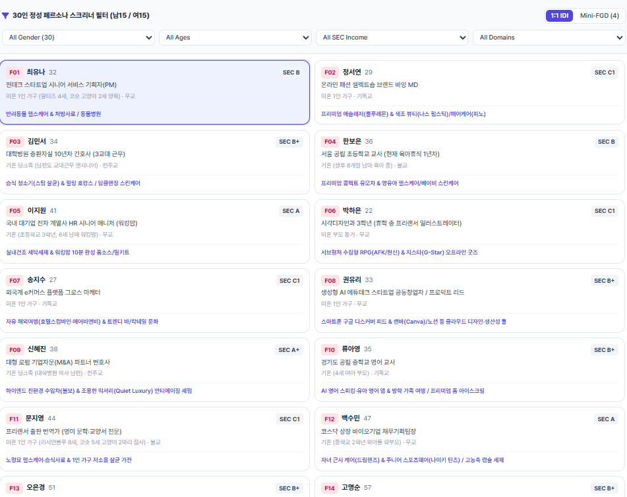This screenshot has height=497, width=627.
Task: Switch to the Mini-FGD (4) tab
Action: tap(599, 16)
